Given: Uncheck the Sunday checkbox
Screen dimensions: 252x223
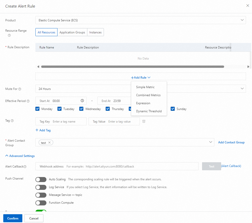Looking at the screenshot, I should pyautogui.click(x=173, y=109).
